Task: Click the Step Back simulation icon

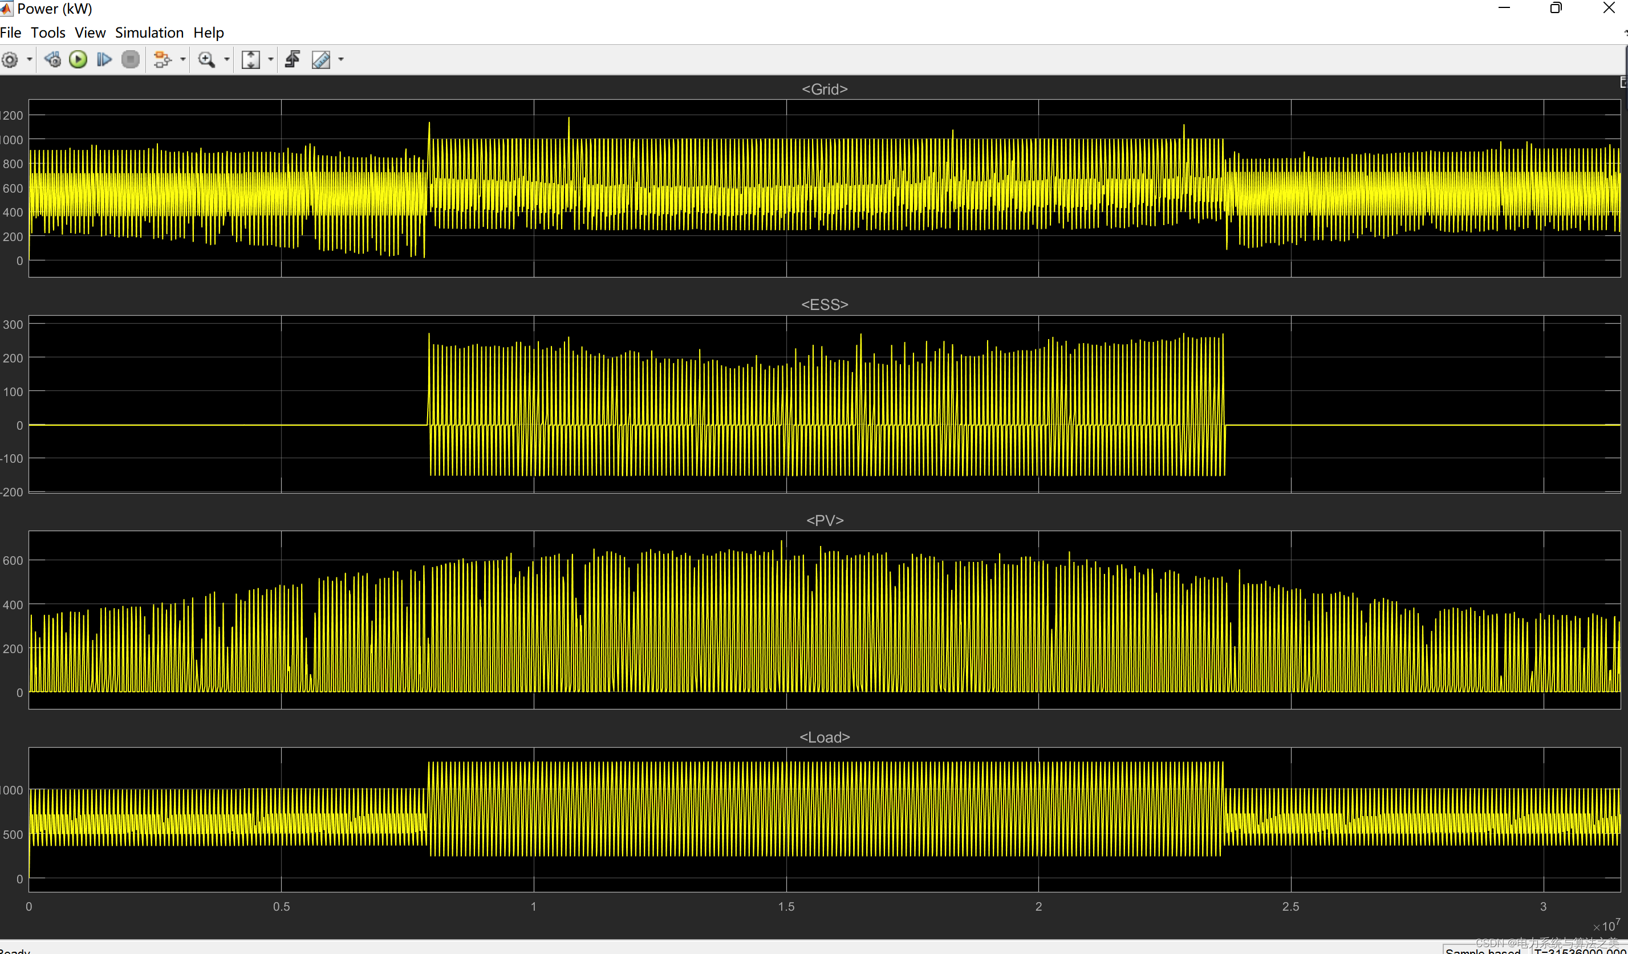Action: (x=53, y=60)
